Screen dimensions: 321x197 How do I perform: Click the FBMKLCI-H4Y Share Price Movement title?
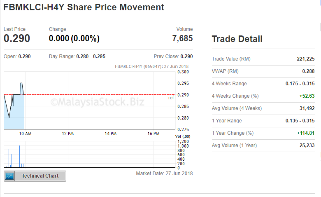tap(84, 7)
